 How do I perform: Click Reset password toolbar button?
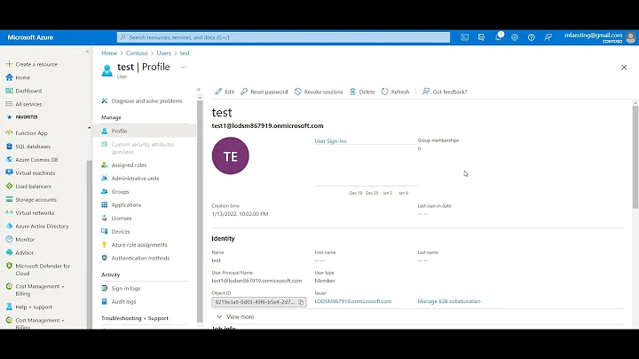tap(264, 92)
